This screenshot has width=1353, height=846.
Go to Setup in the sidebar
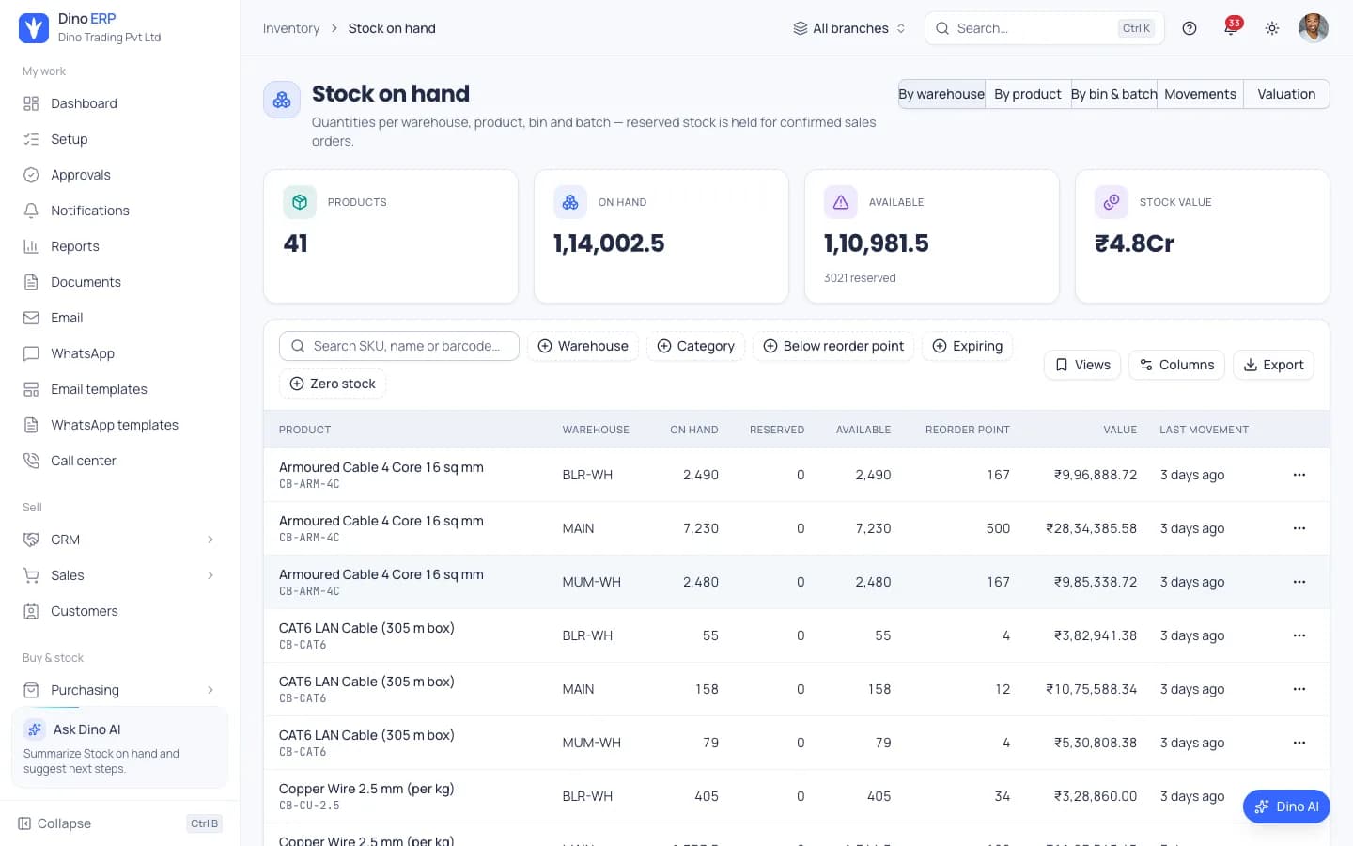pos(120,139)
